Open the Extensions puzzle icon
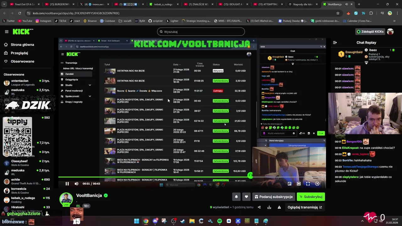Viewport: 402px width, 226px height. 371,13
